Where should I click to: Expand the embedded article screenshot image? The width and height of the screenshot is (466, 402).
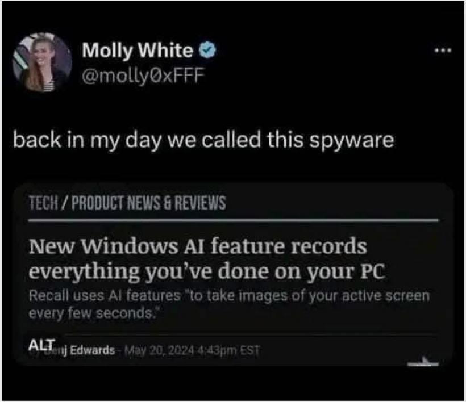tap(234, 274)
